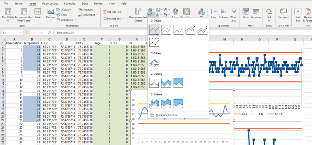Open the Insert Column or Bar Chart dropdown
Viewport: 312px width, 145px height.
[x=151, y=9]
